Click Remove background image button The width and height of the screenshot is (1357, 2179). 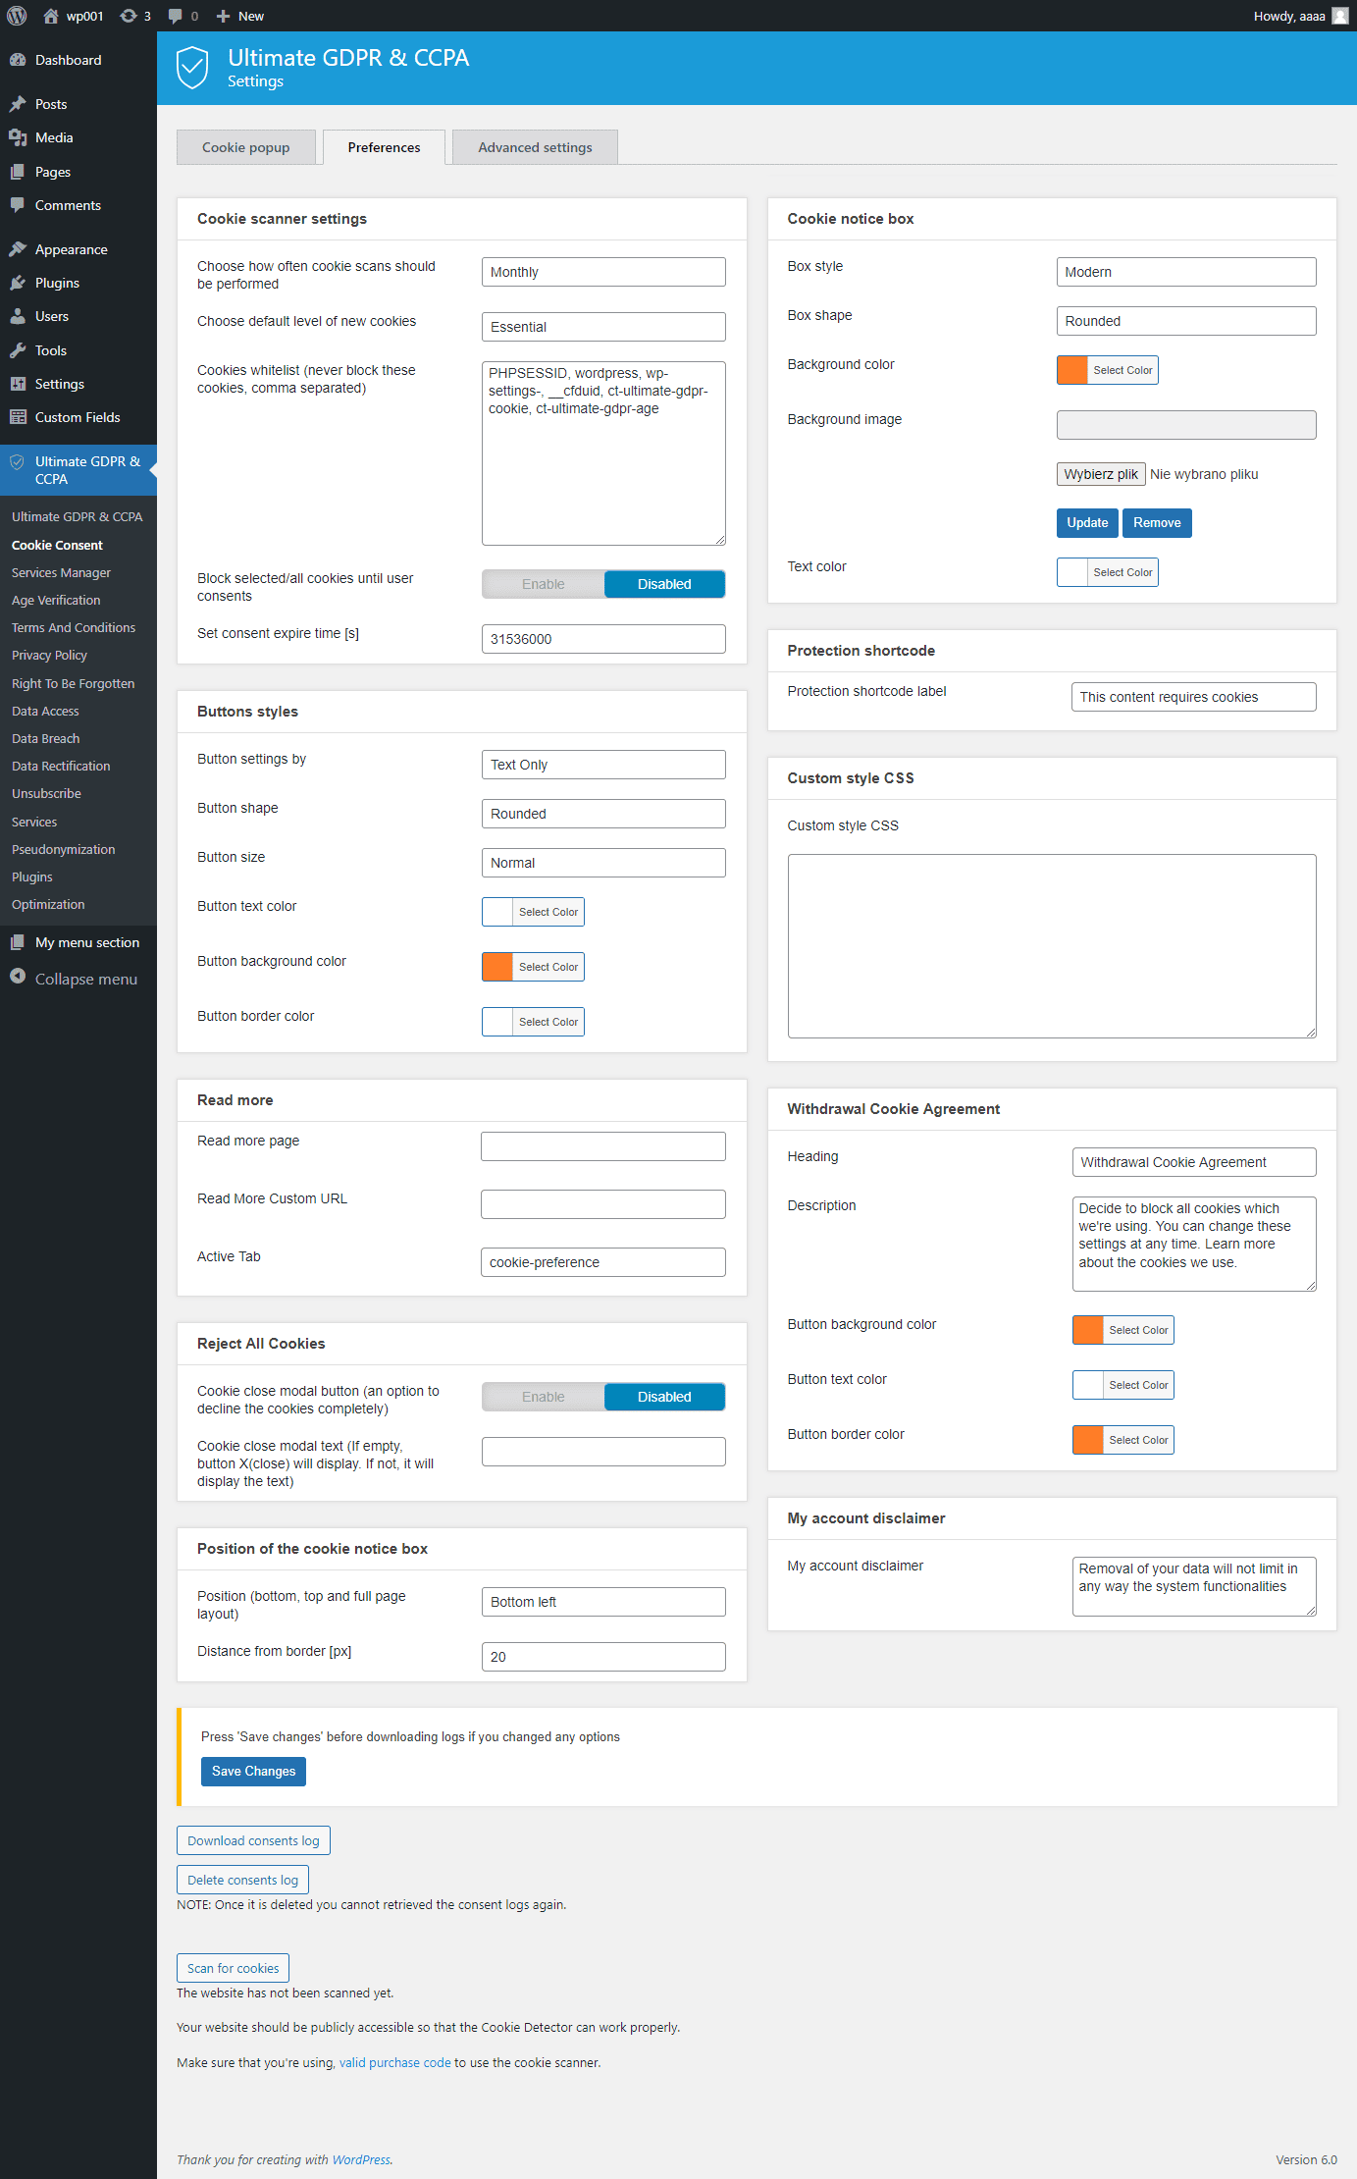coord(1157,523)
